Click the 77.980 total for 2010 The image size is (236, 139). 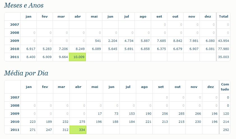[x=223, y=49]
